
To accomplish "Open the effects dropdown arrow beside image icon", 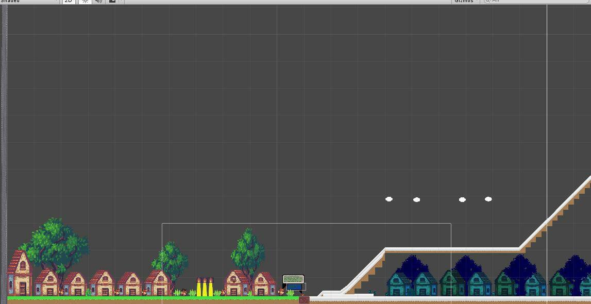I will click(x=121, y=1).
